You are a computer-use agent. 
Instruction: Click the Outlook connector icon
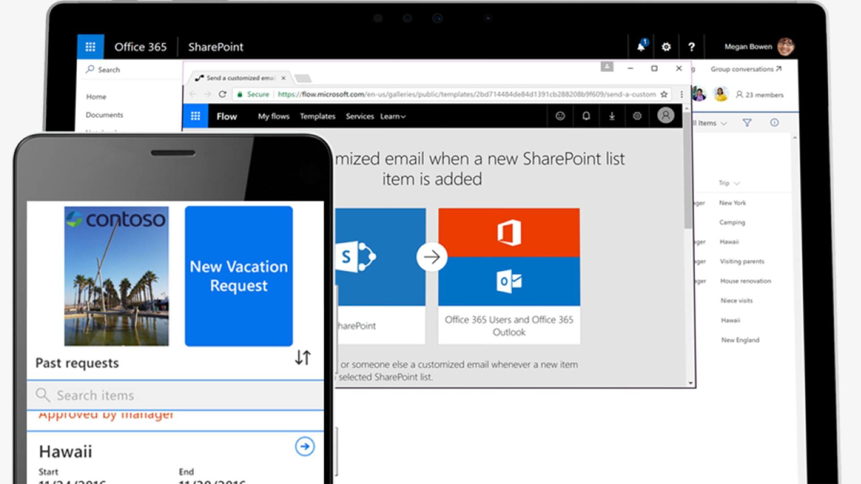[509, 281]
